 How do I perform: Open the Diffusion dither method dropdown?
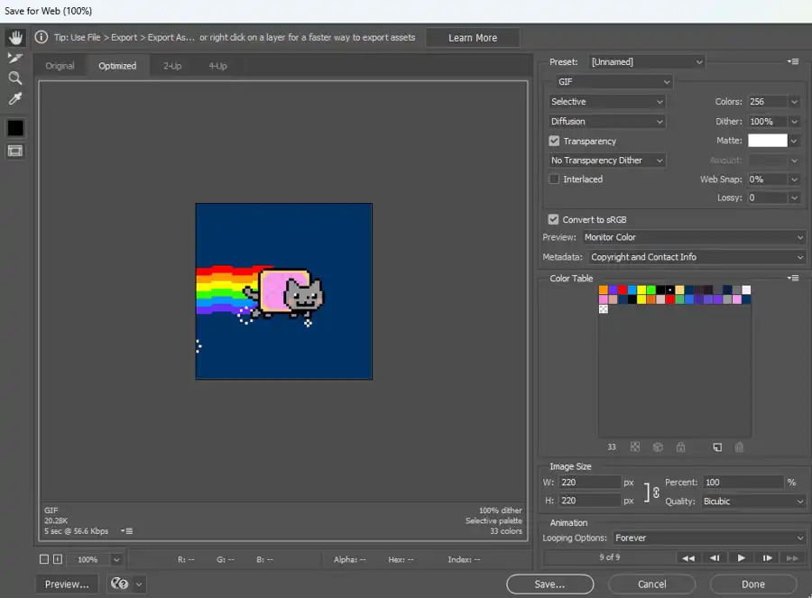pos(606,121)
